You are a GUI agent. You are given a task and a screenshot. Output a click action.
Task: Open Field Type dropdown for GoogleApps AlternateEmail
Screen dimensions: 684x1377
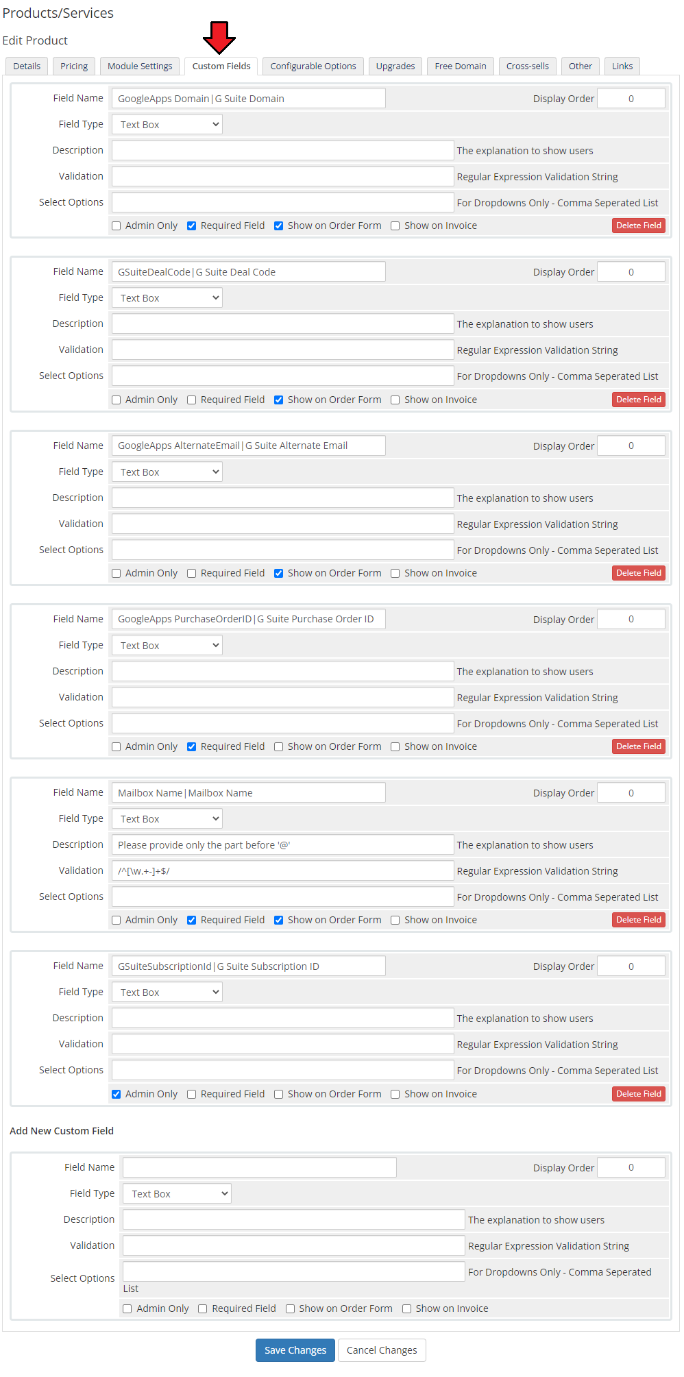click(x=167, y=472)
